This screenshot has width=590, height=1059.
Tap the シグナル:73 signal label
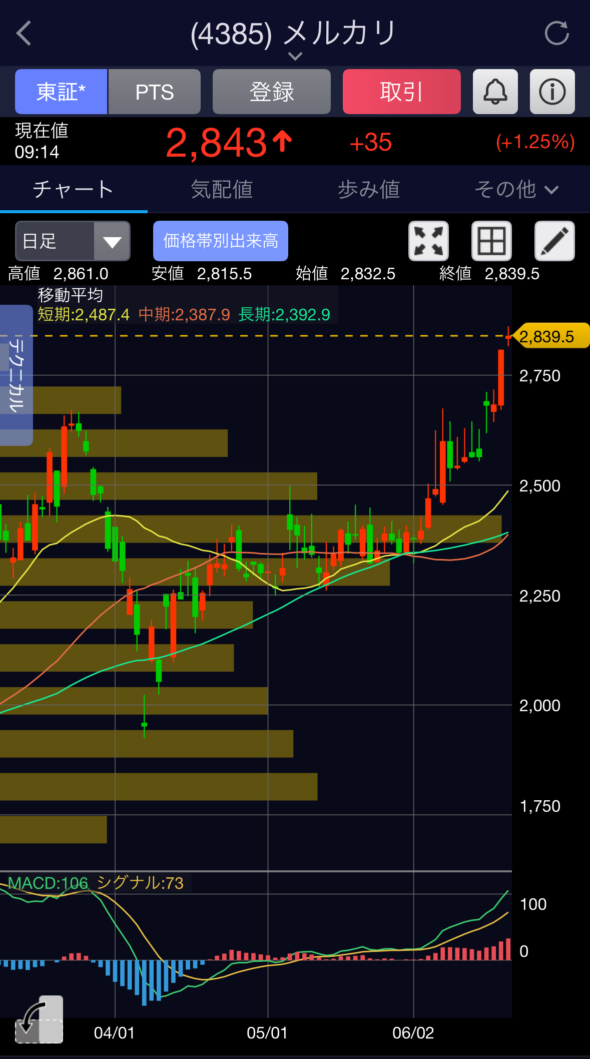[x=140, y=883]
